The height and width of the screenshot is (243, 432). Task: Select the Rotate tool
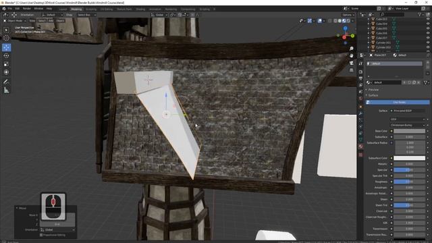(x=6, y=55)
